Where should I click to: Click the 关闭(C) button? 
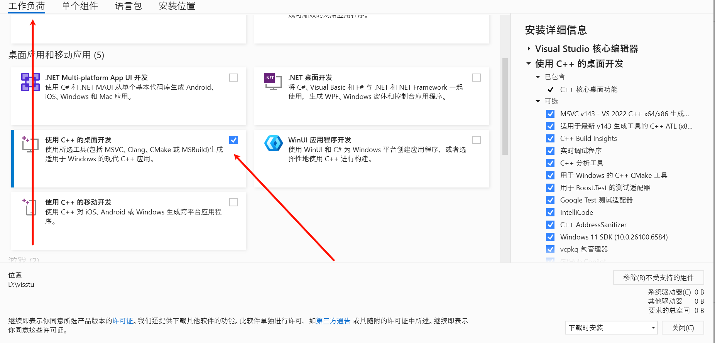(x=683, y=328)
